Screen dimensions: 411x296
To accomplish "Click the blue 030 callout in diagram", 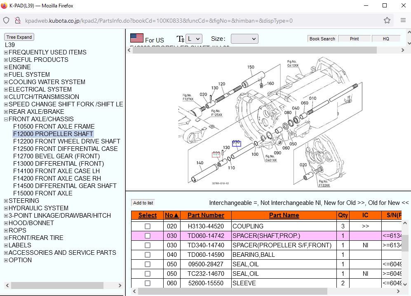I will pos(237,143).
